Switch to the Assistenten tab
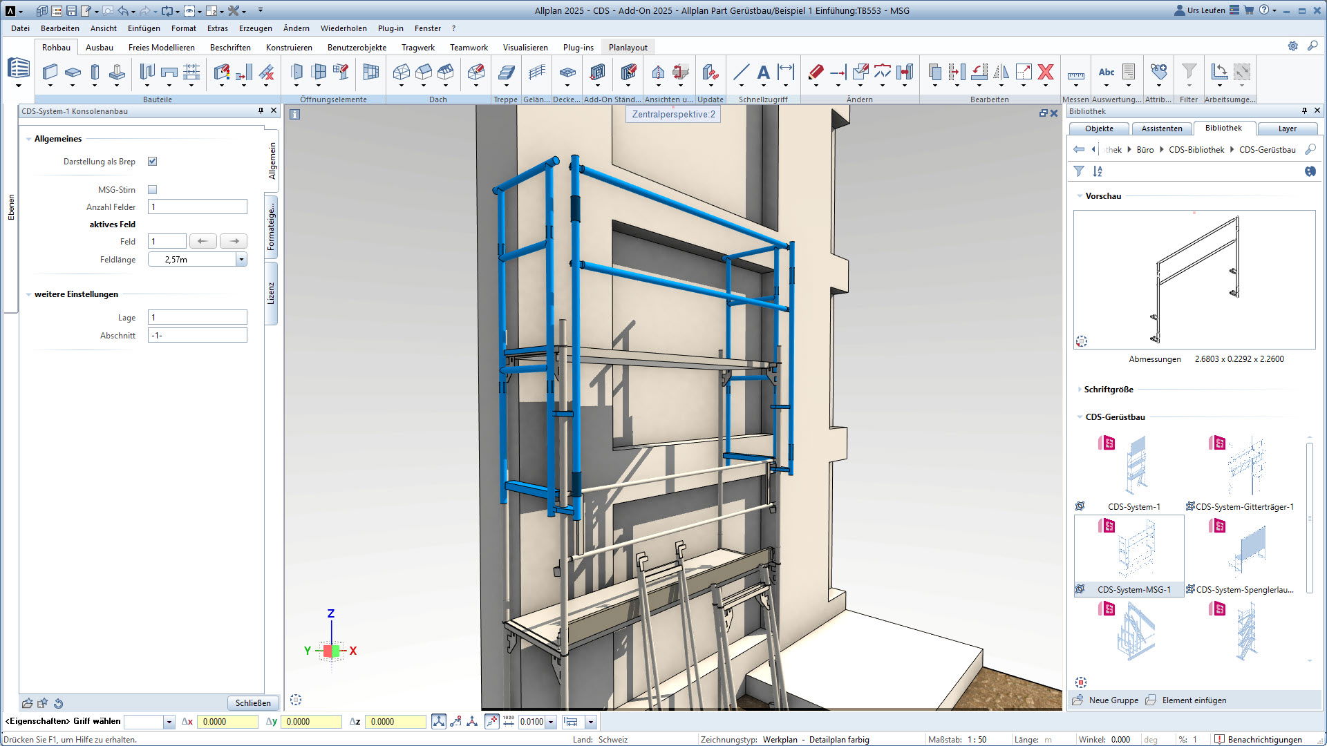Screen dimensions: 1327x746 [1161, 128]
